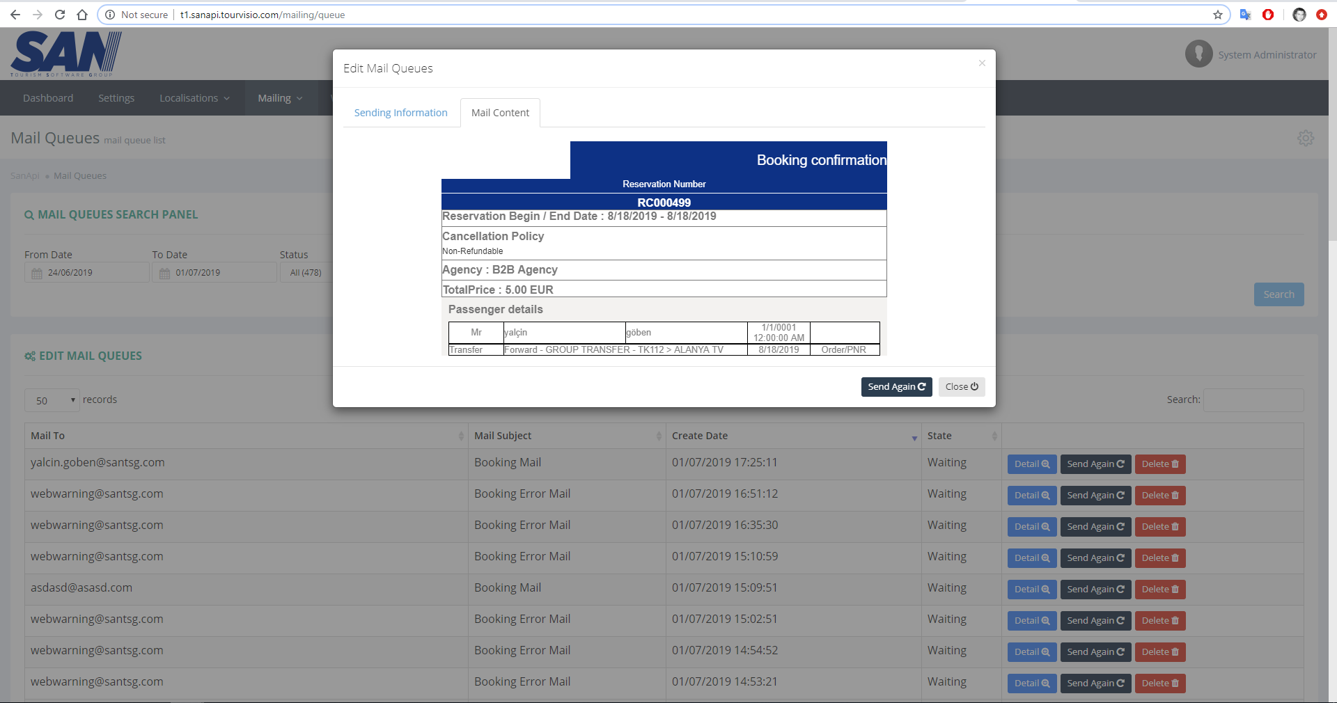Click the Close button in the dialog
Image resolution: width=1337 pixels, height=703 pixels.
click(961, 387)
